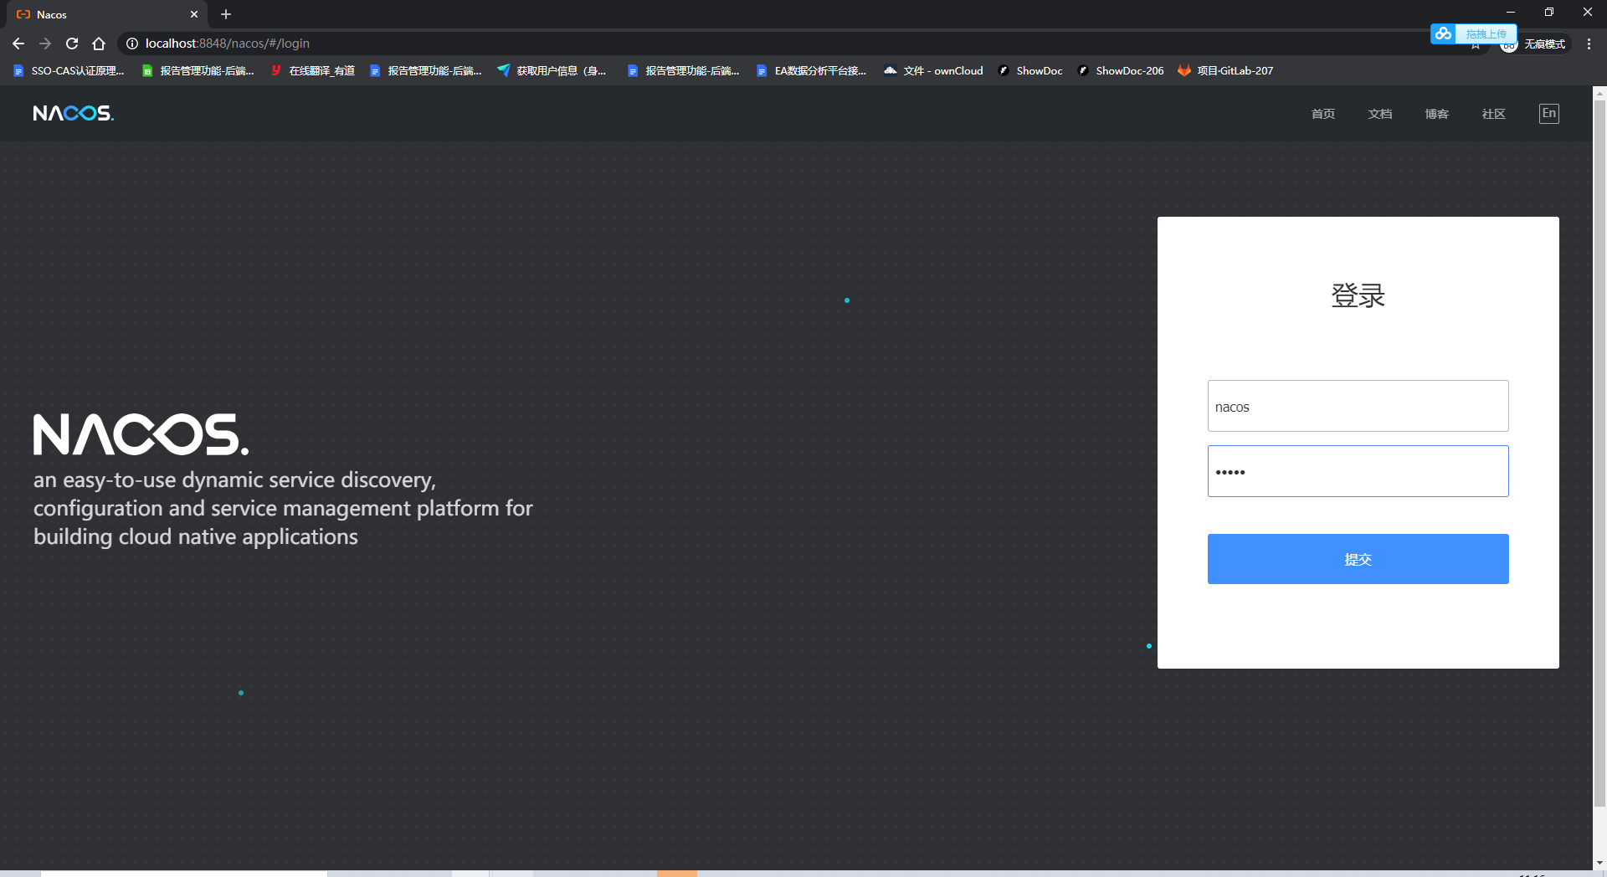1607x877 pixels.
Task: Click the large NACOS hero logo
Action: pos(141,434)
